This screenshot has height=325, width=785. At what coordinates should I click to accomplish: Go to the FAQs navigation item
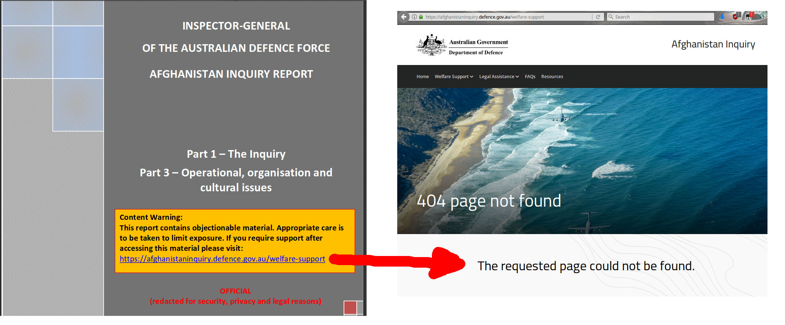(530, 77)
